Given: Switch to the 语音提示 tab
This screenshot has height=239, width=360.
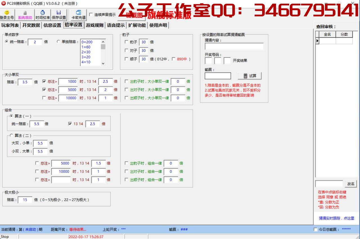Looking at the screenshot, I should coord(116,25).
